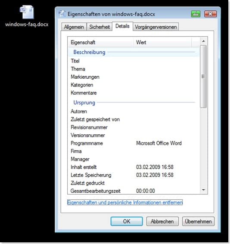The height and width of the screenshot is (244, 230).
Task: Select the Revisionsnummer property row
Action: point(134,127)
